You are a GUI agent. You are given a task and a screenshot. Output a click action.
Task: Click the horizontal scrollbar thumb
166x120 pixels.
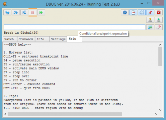(65, 114)
